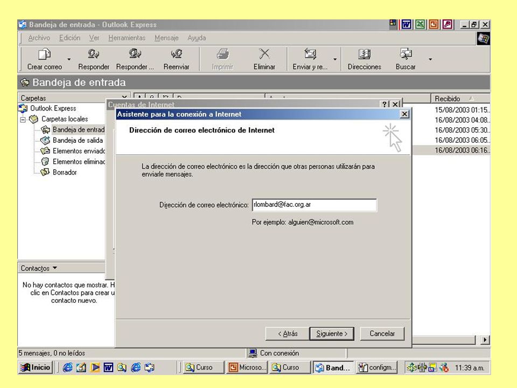
Task: Open the Mensaje menu
Action: click(166, 38)
